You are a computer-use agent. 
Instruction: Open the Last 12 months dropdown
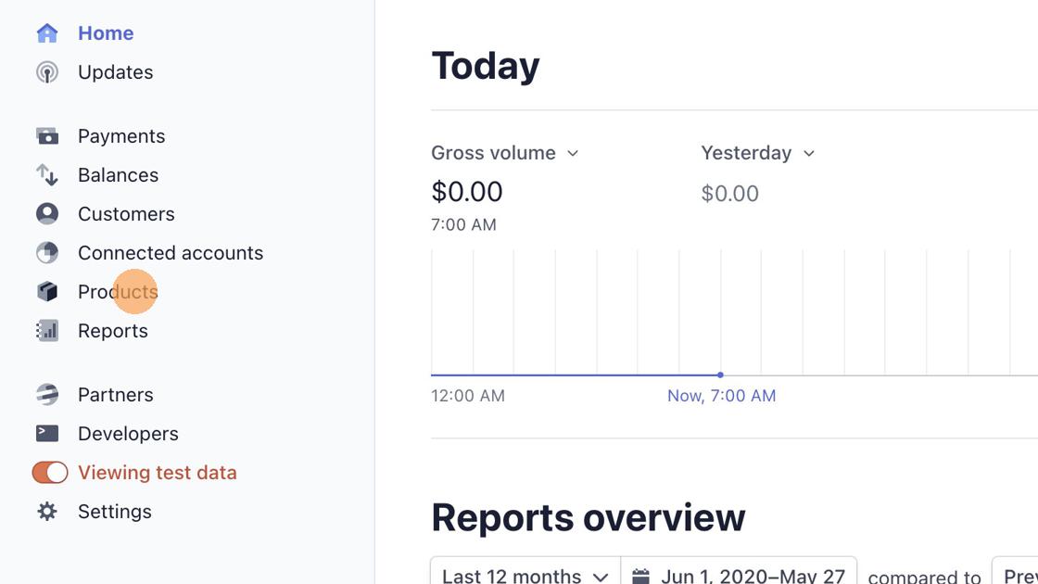tap(525, 575)
